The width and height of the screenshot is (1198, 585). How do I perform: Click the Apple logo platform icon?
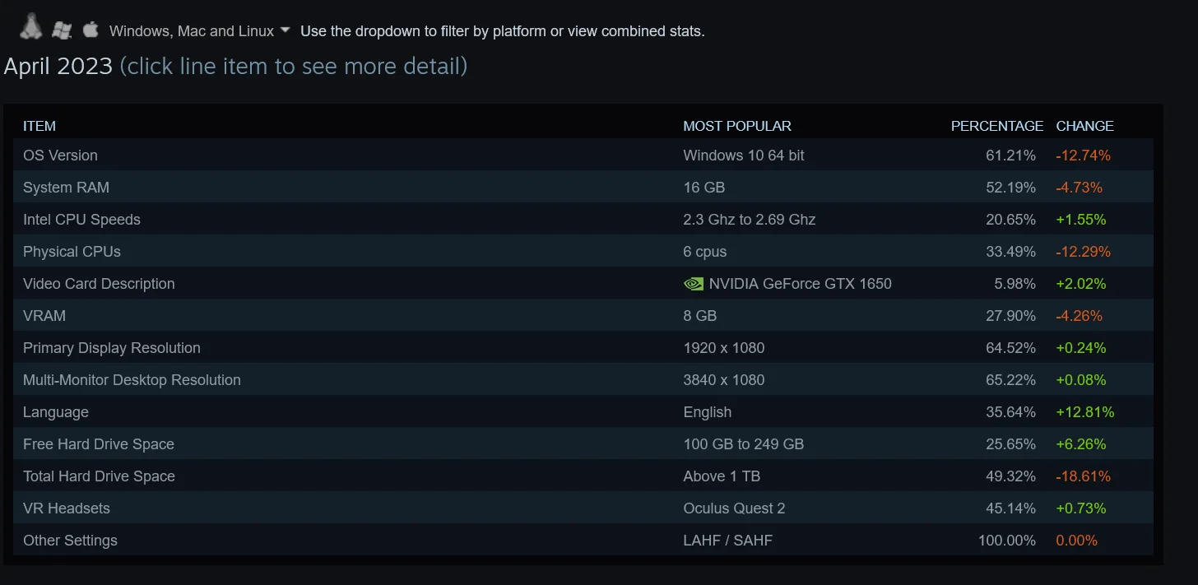click(x=91, y=30)
